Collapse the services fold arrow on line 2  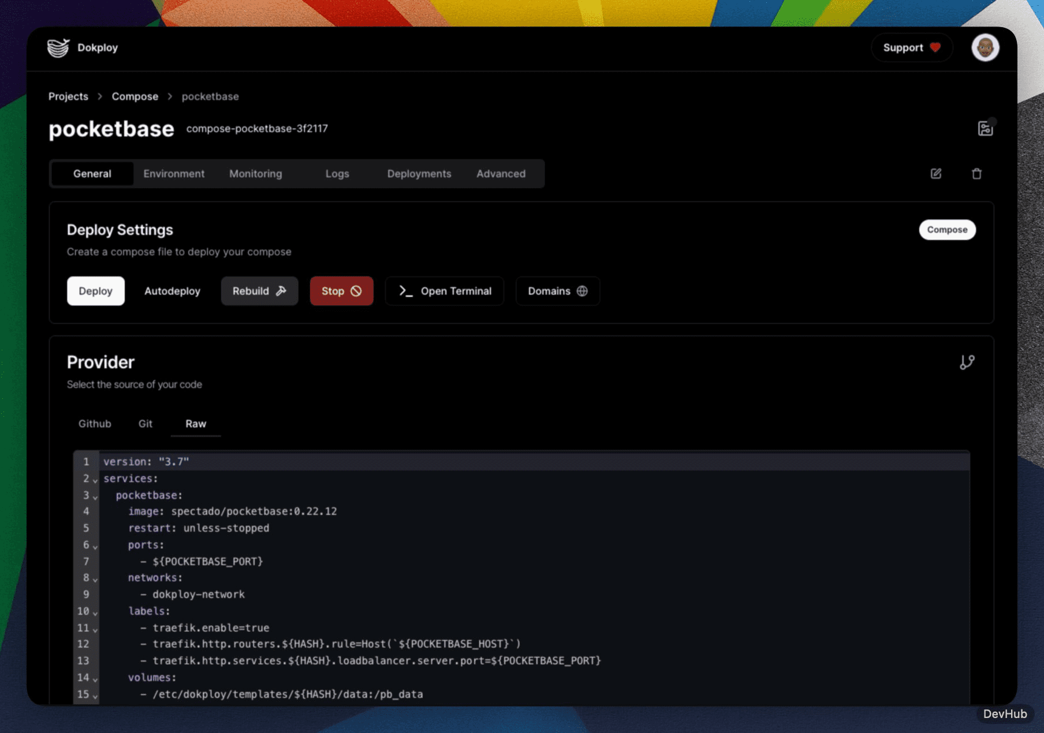tap(95, 480)
